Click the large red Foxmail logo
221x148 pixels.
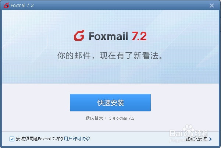tap(79, 35)
